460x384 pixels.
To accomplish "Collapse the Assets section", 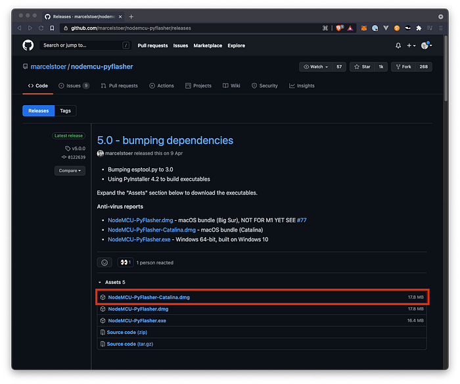I will [x=112, y=282].
